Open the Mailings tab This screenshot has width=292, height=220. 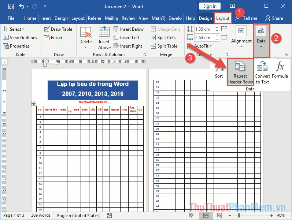111,18
